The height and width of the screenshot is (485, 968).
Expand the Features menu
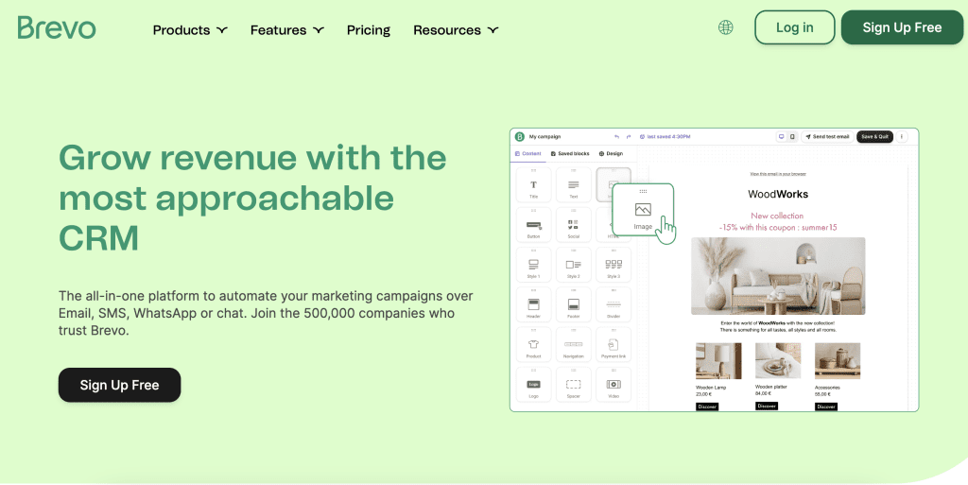pos(287,29)
